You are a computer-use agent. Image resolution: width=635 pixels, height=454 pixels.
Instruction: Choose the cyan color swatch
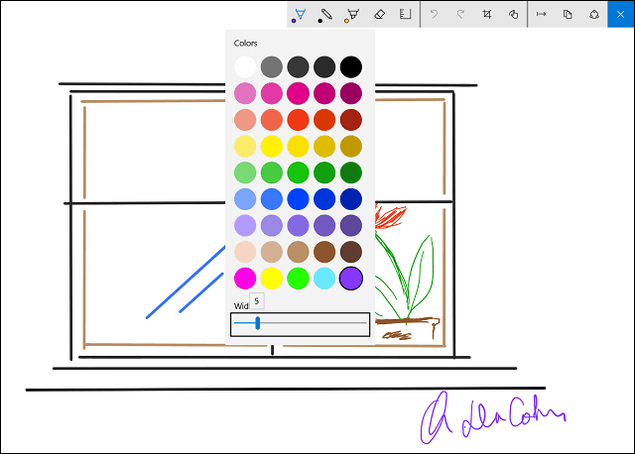pyautogui.click(x=324, y=279)
